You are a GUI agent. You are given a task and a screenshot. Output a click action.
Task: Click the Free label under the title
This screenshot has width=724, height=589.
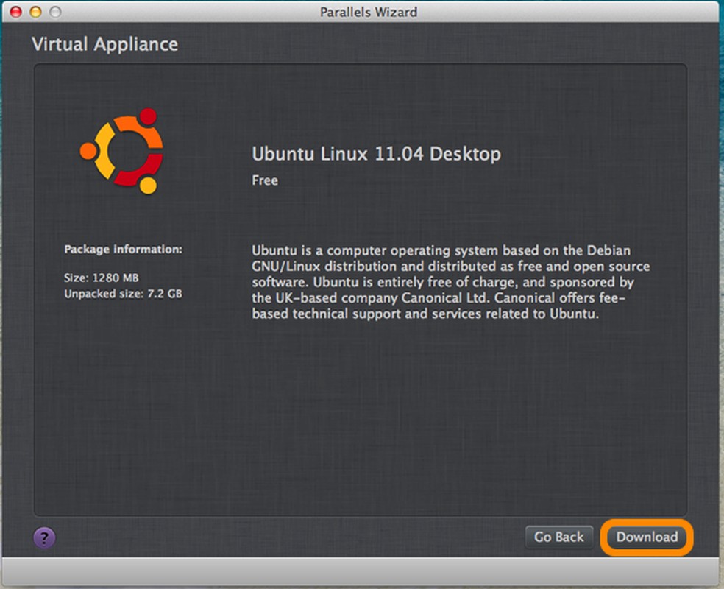tap(265, 180)
